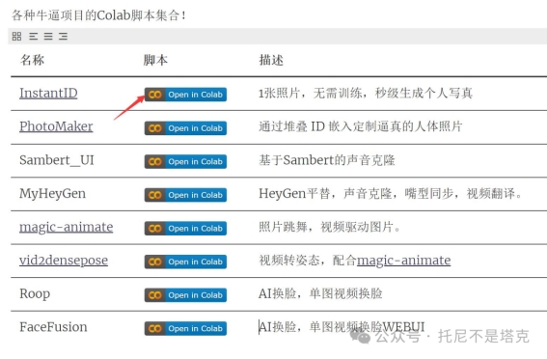This screenshot has width=547, height=359.
Task: Open magic-animate link in vid2densepose description
Action: [x=403, y=261]
